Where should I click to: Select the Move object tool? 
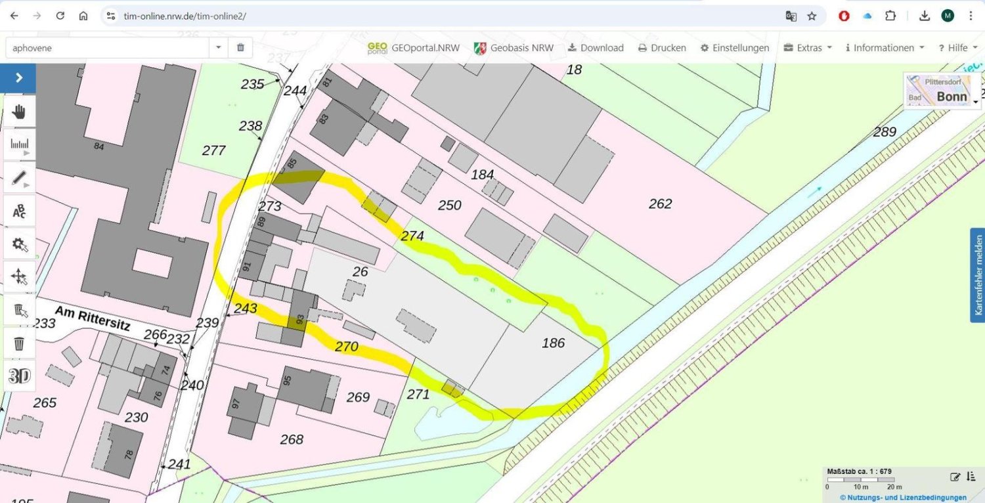point(18,276)
